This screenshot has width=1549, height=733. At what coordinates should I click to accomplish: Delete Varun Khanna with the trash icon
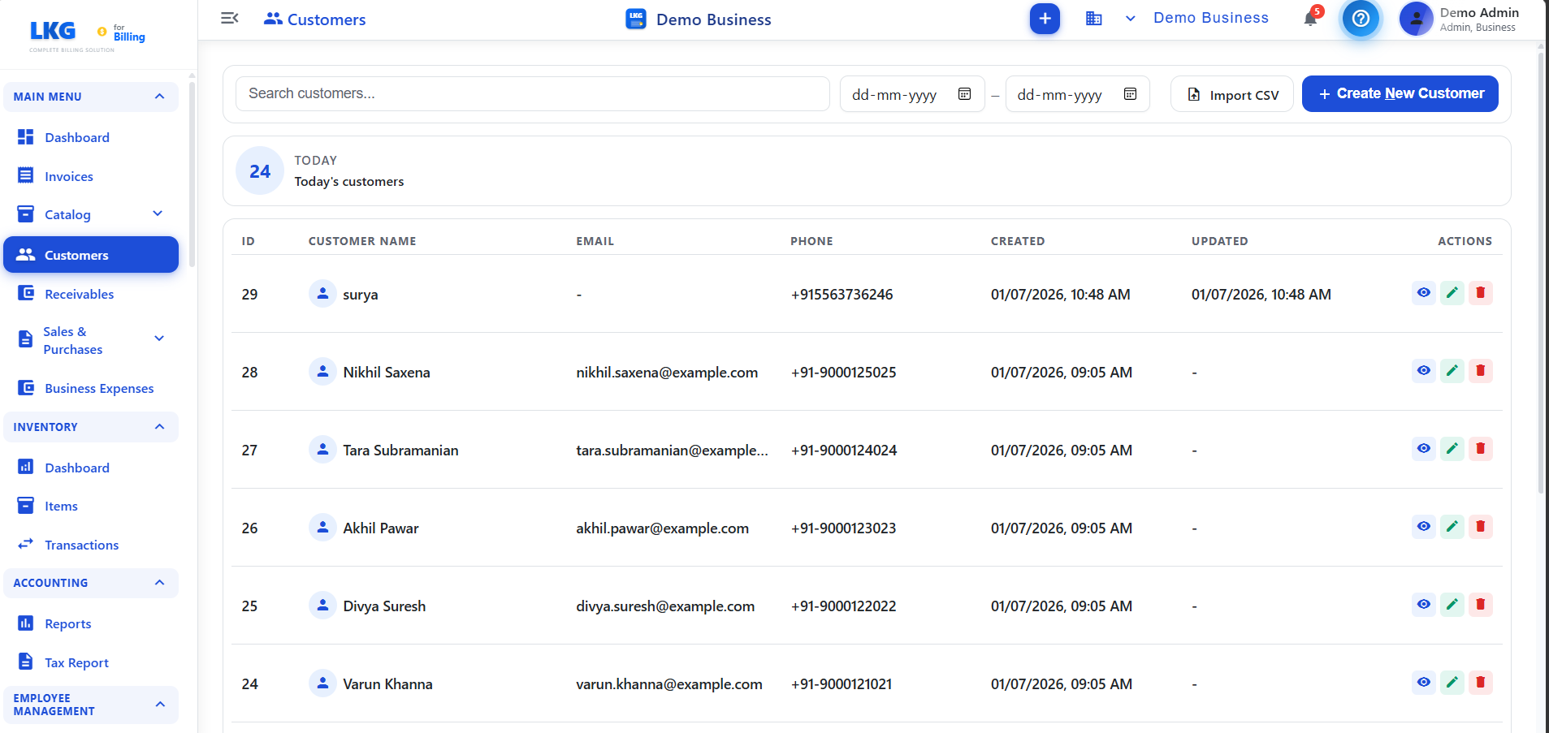(x=1481, y=683)
